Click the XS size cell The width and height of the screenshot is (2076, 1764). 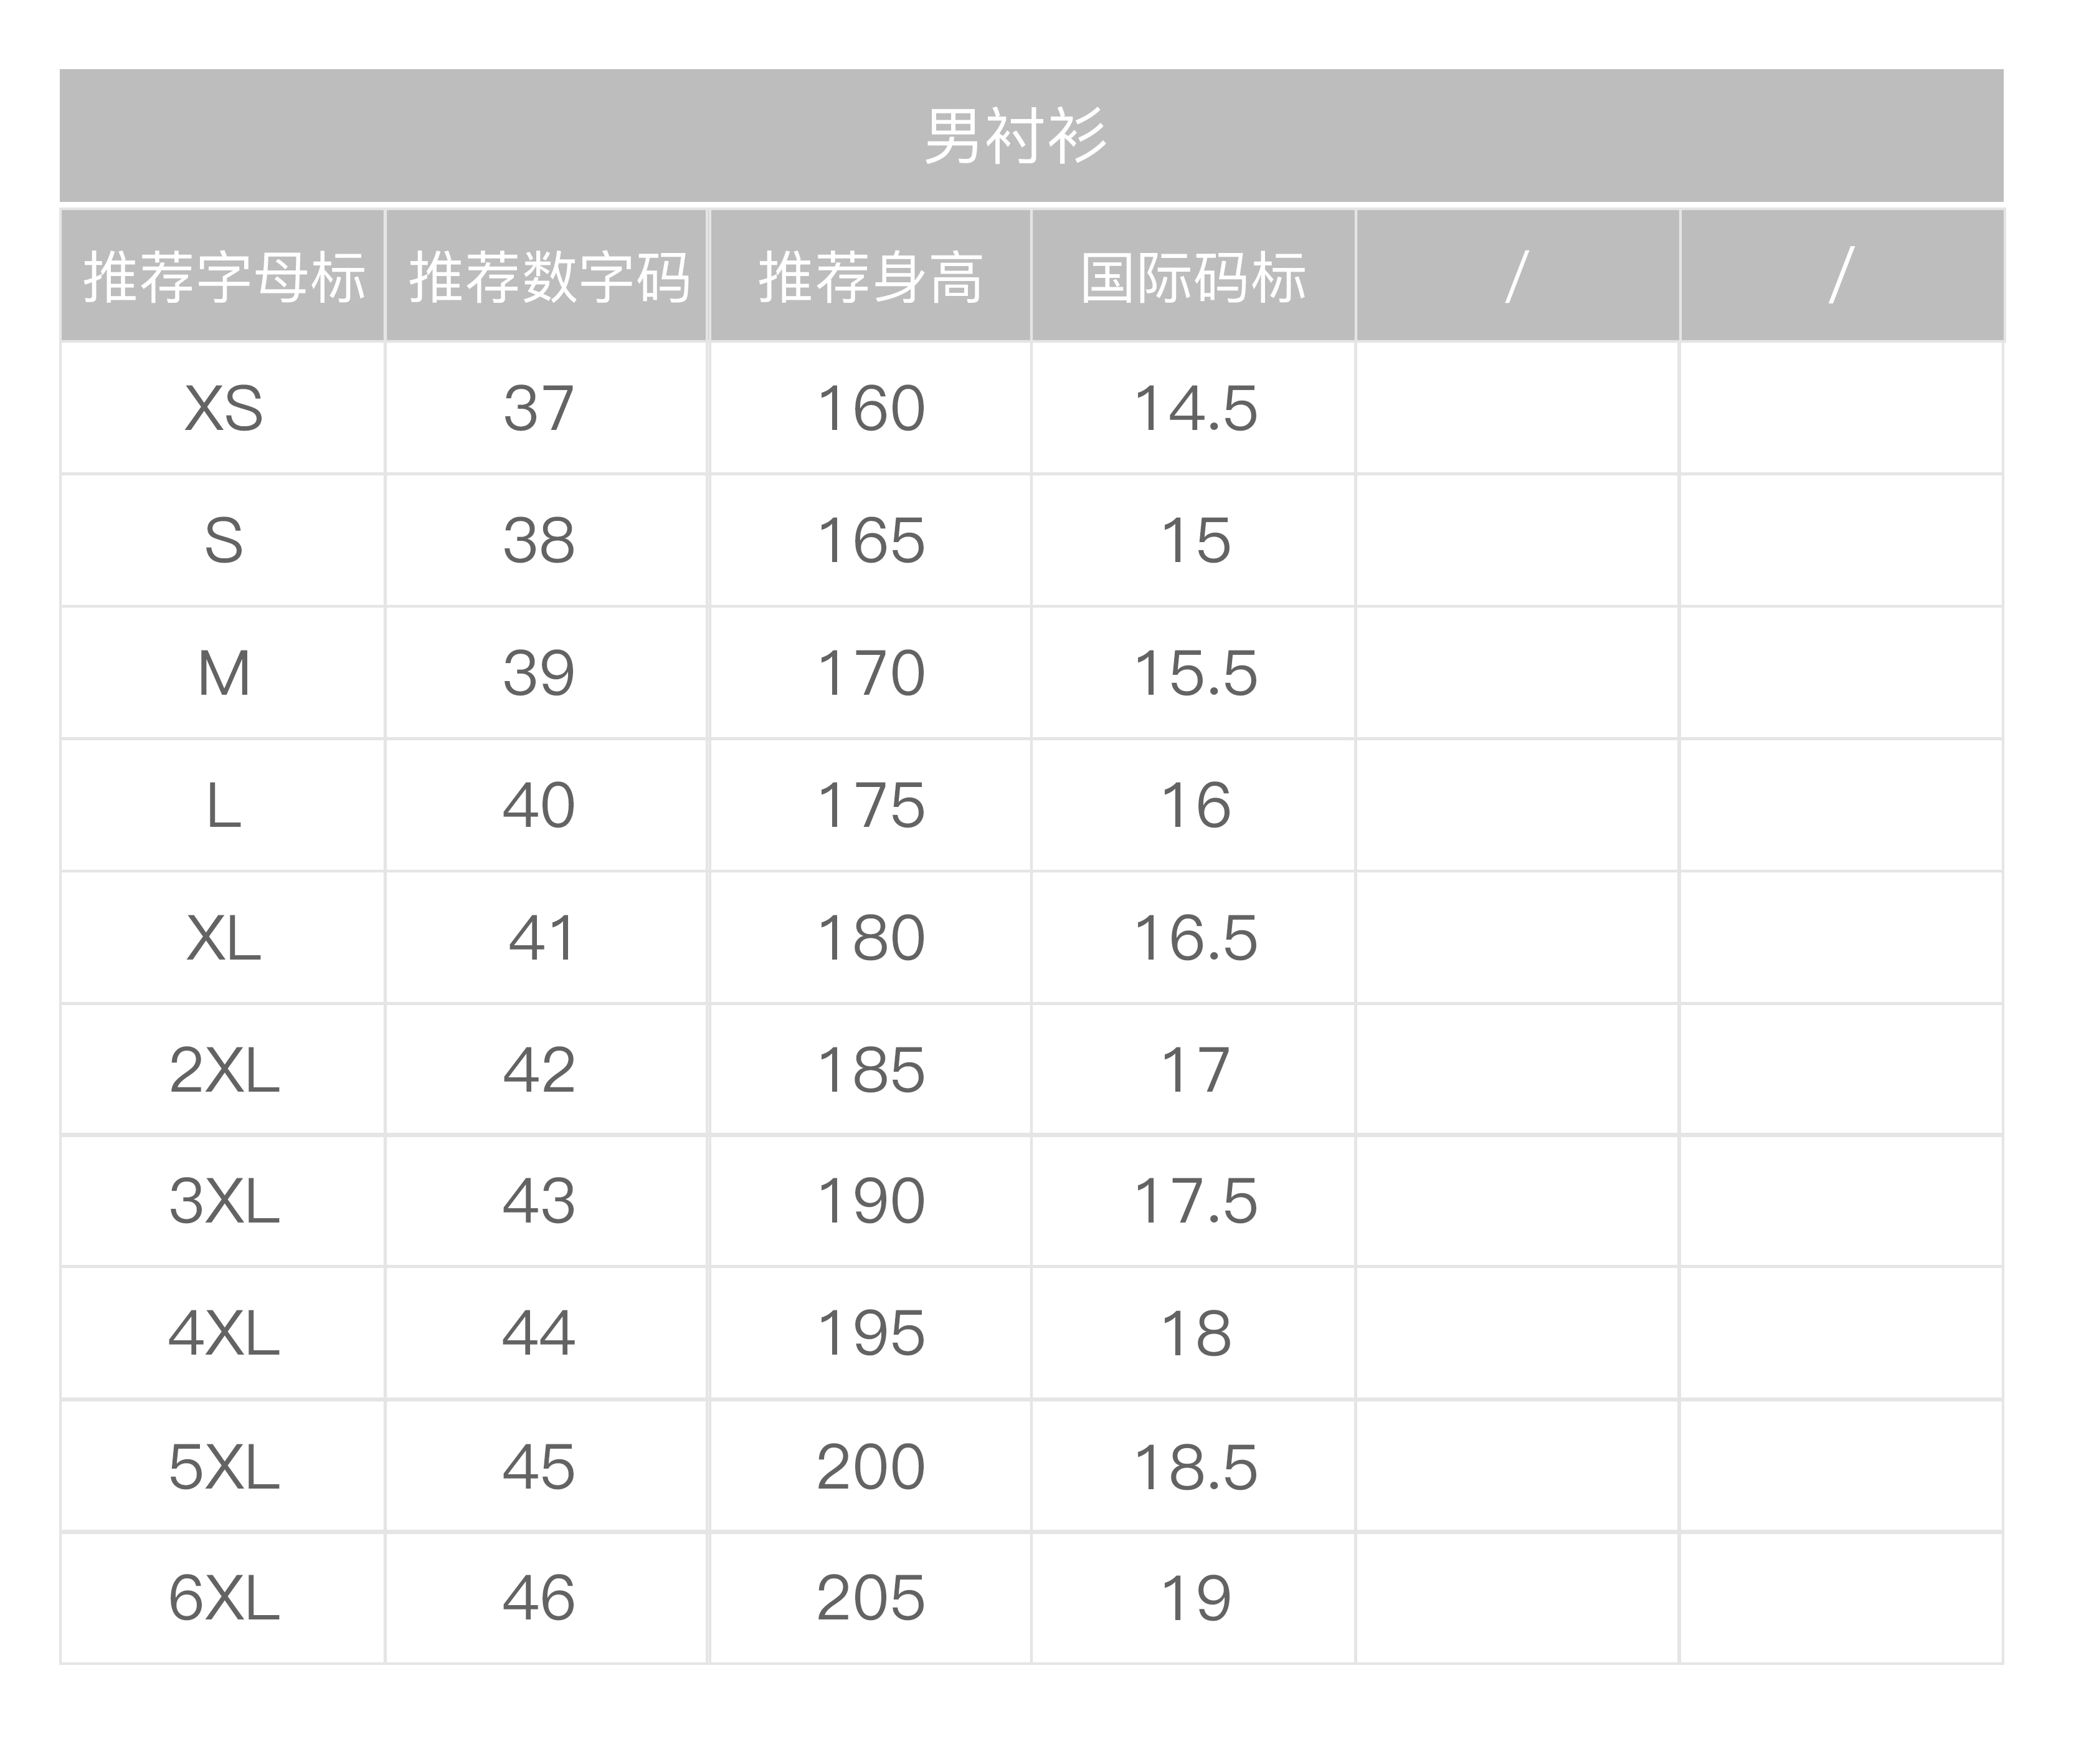(x=223, y=408)
